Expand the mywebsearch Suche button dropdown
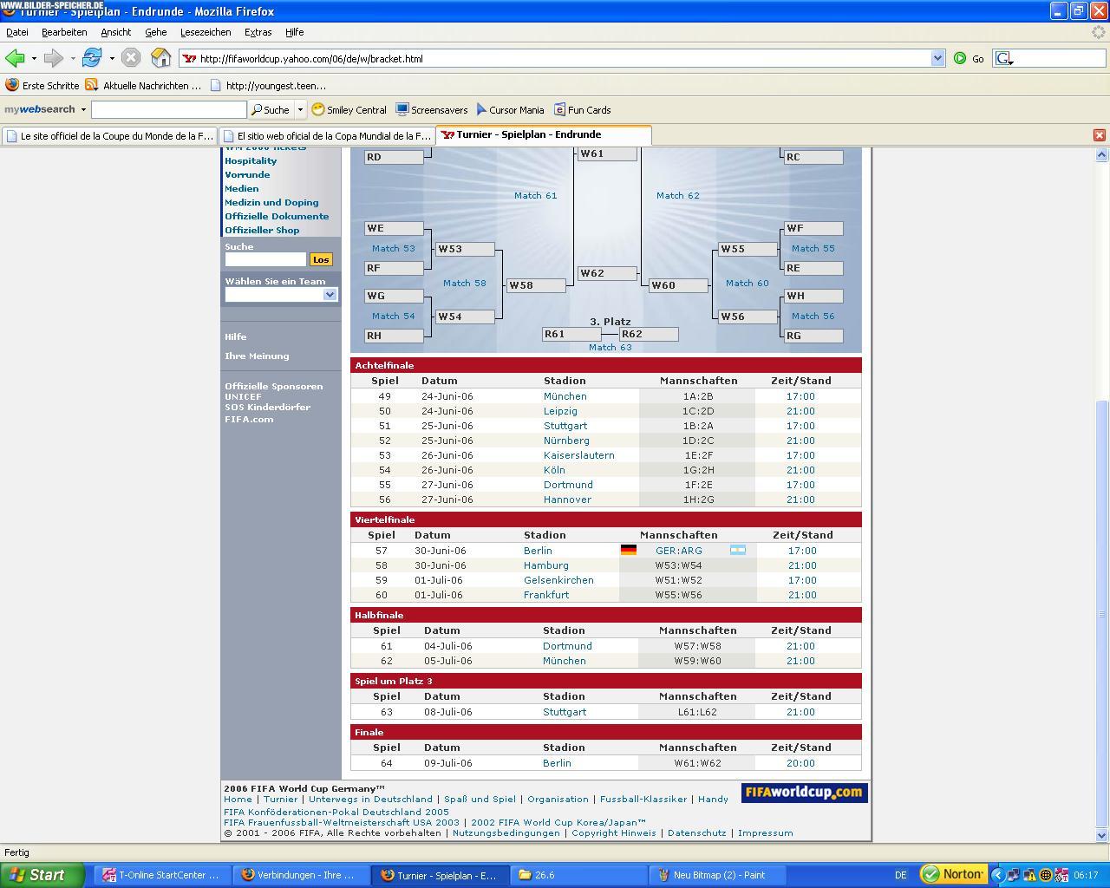The height and width of the screenshot is (888, 1110). (300, 110)
